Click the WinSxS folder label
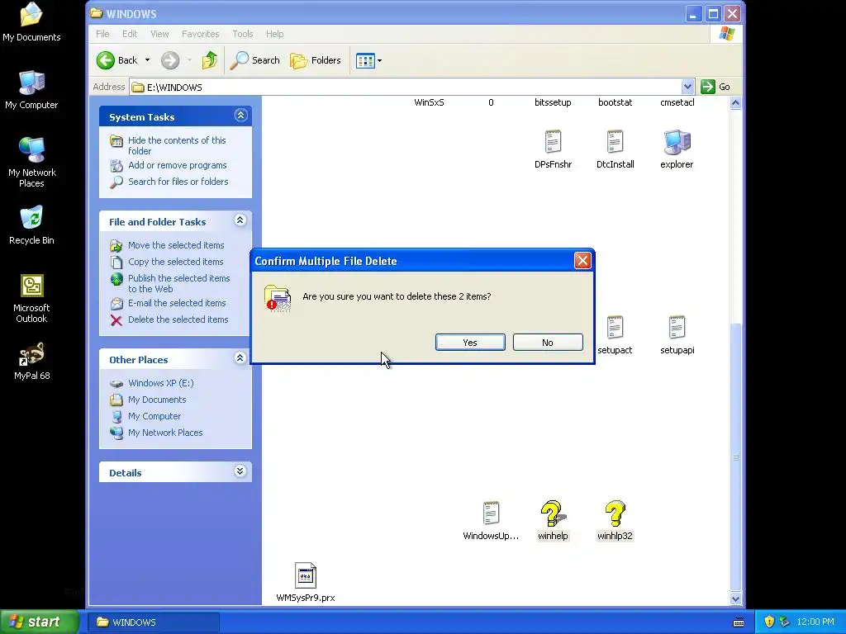The width and height of the screenshot is (846, 634). (x=429, y=102)
